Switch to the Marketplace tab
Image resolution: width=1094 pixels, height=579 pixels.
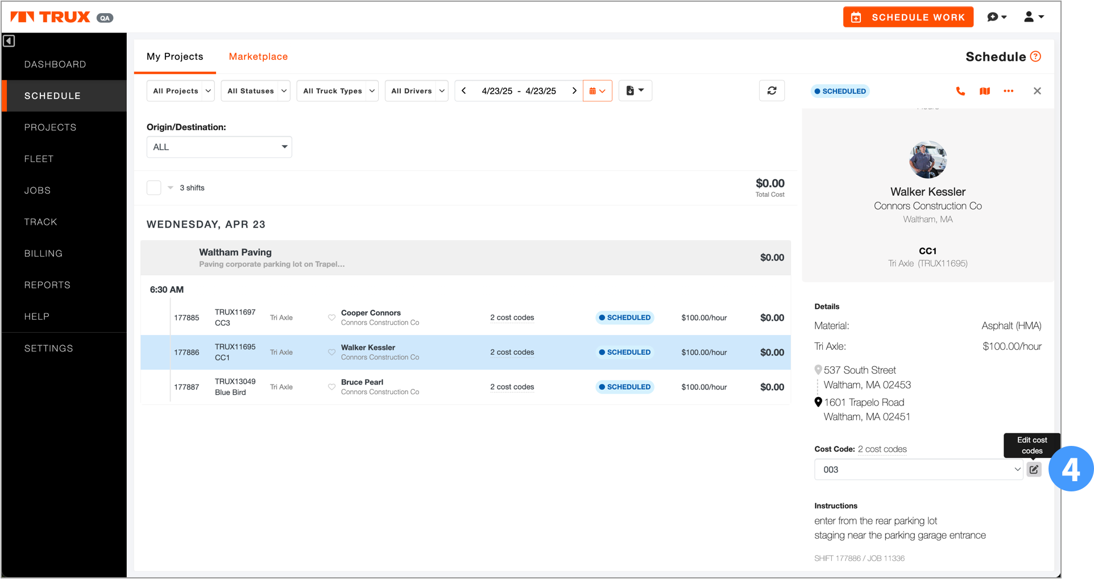coord(258,56)
